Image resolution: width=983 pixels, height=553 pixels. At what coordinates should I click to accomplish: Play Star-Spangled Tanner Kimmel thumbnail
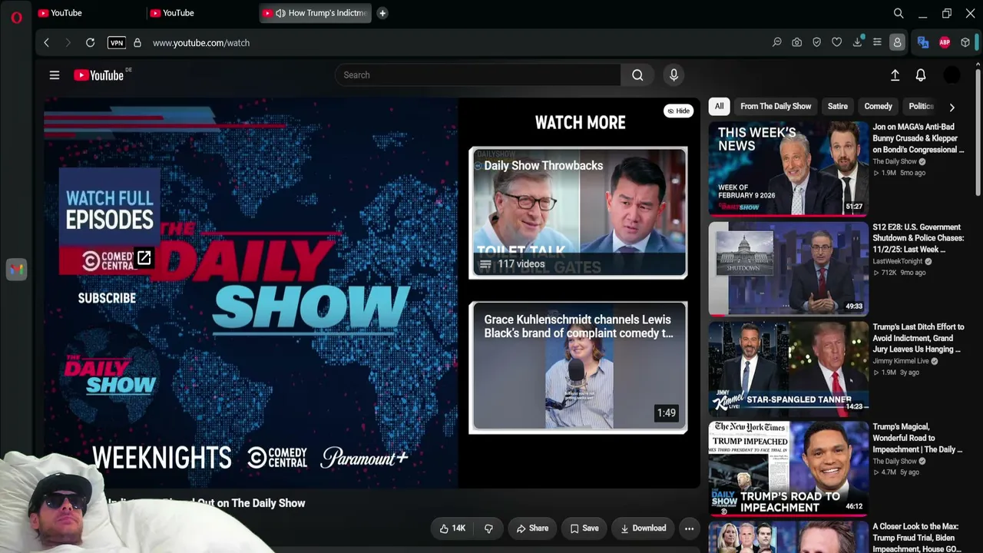pos(789,369)
